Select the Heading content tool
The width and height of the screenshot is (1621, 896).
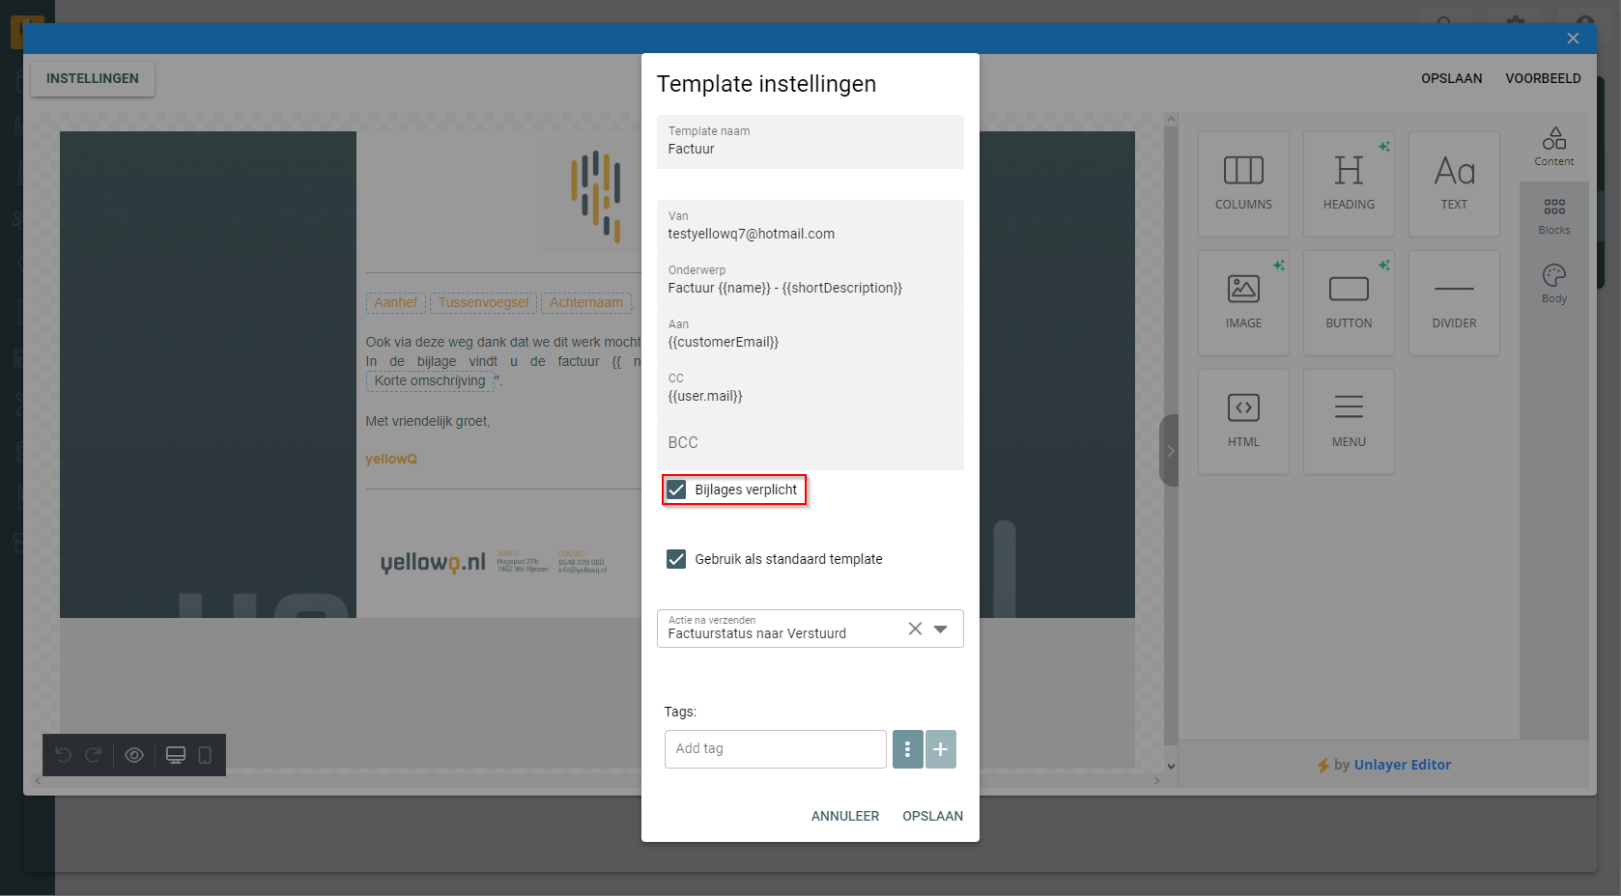tap(1349, 183)
